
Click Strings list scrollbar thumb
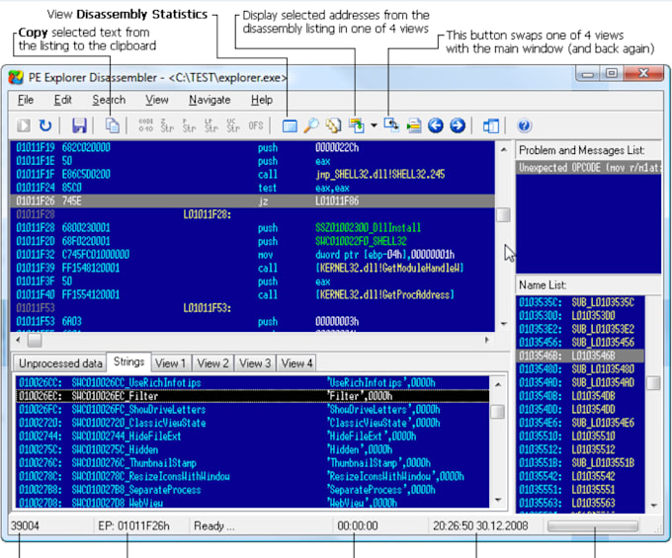pyautogui.click(x=497, y=412)
